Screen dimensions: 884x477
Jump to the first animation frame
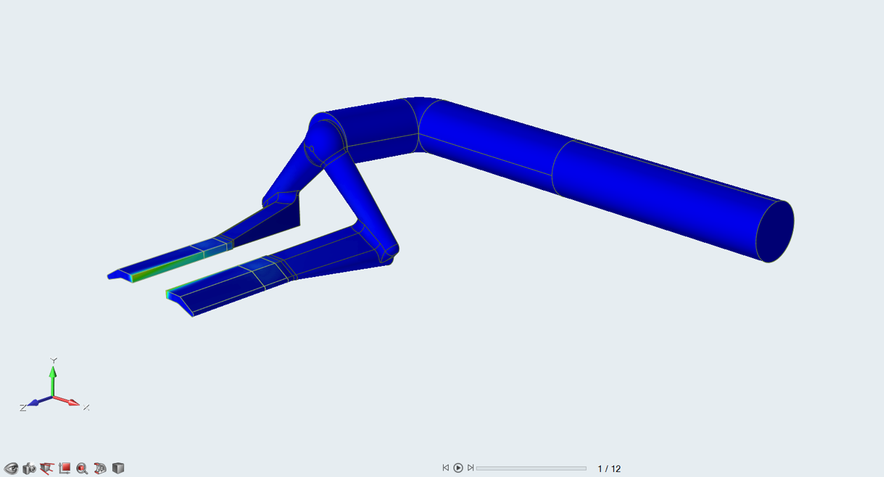(x=445, y=468)
